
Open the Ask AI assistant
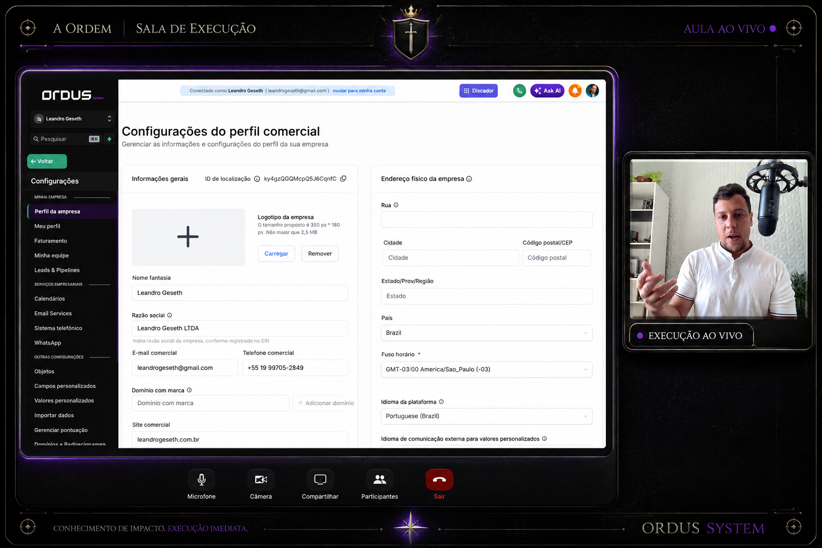pyautogui.click(x=547, y=91)
